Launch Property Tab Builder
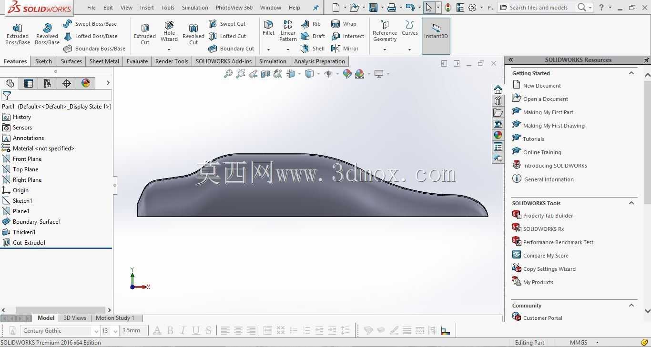 (548, 216)
